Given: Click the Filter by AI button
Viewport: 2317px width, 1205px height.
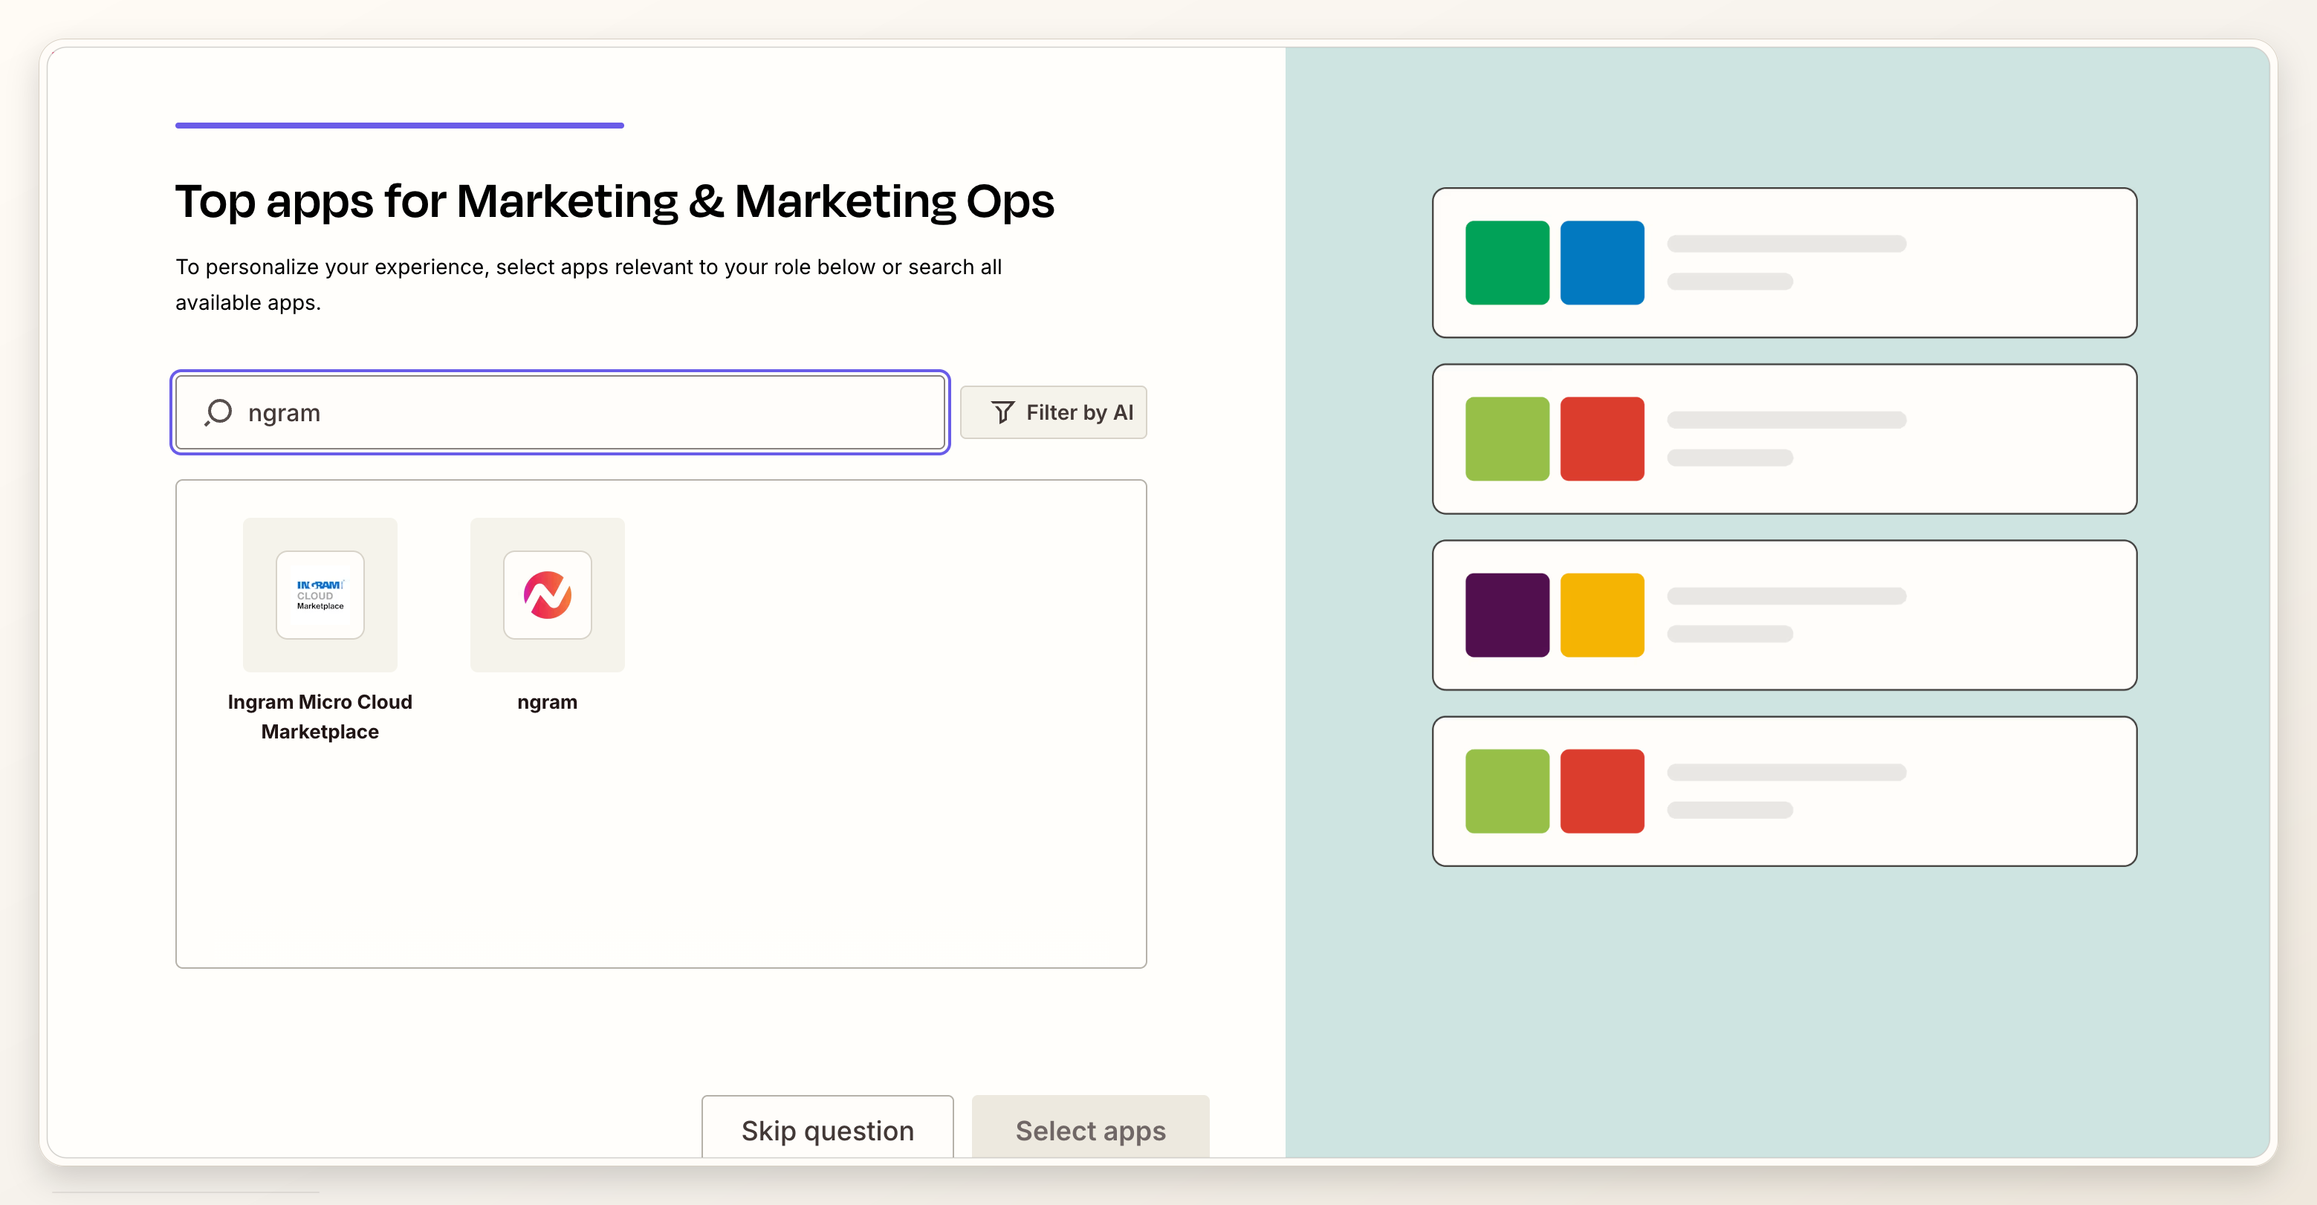Looking at the screenshot, I should click(1053, 413).
